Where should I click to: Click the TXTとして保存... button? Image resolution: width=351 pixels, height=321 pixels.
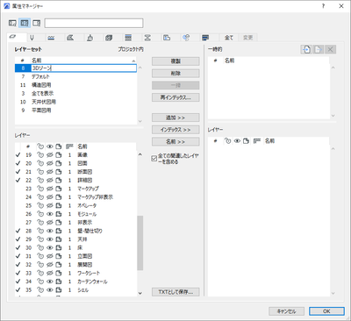[175, 292]
